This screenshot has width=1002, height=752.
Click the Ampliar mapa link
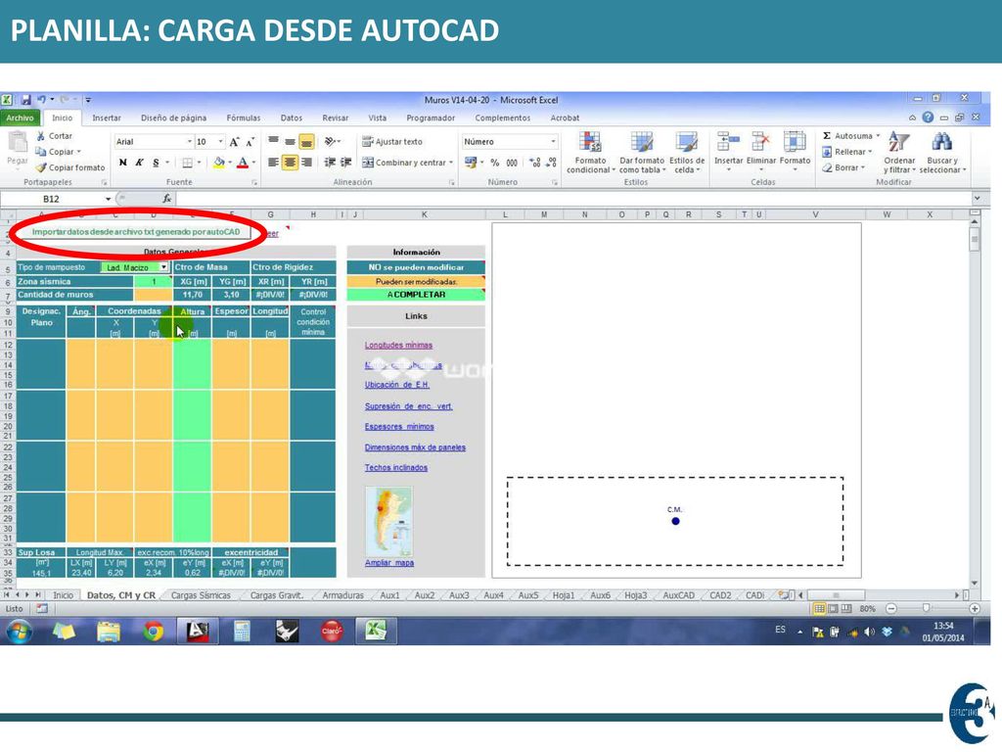[x=389, y=563]
